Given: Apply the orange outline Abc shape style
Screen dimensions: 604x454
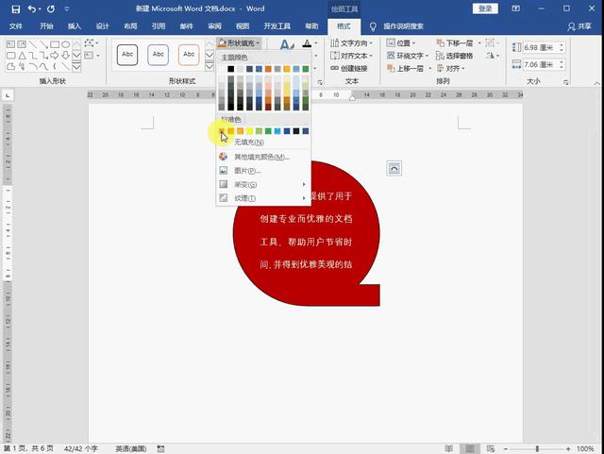Looking at the screenshot, I should tap(189, 55).
